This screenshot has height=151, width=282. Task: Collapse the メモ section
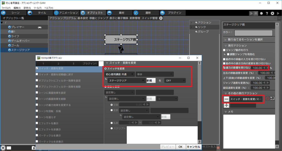coord(226,112)
